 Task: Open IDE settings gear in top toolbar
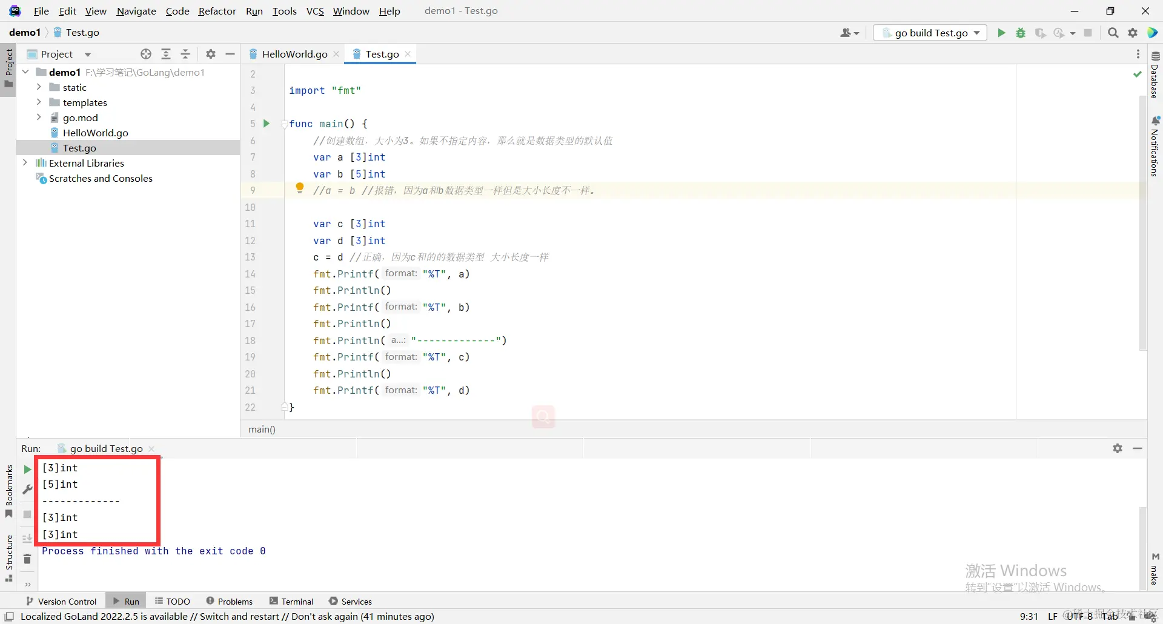(1133, 33)
